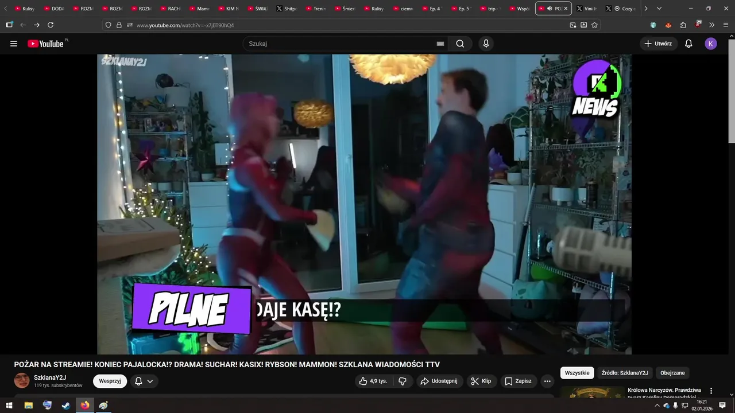Click the magnifier search button

(460, 44)
